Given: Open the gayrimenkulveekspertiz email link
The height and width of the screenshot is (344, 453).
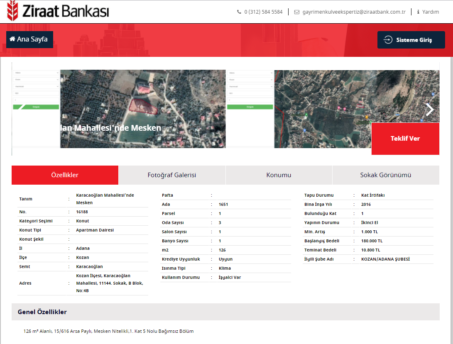Looking at the screenshot, I should click(354, 12).
